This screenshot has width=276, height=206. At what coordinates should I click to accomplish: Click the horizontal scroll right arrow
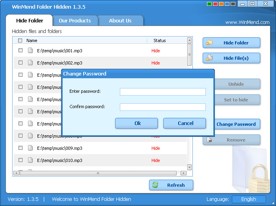pyautogui.click(x=184, y=173)
